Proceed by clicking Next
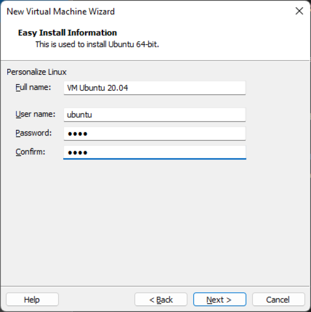Image resolution: width=311 pixels, height=312 pixels. [x=219, y=300]
